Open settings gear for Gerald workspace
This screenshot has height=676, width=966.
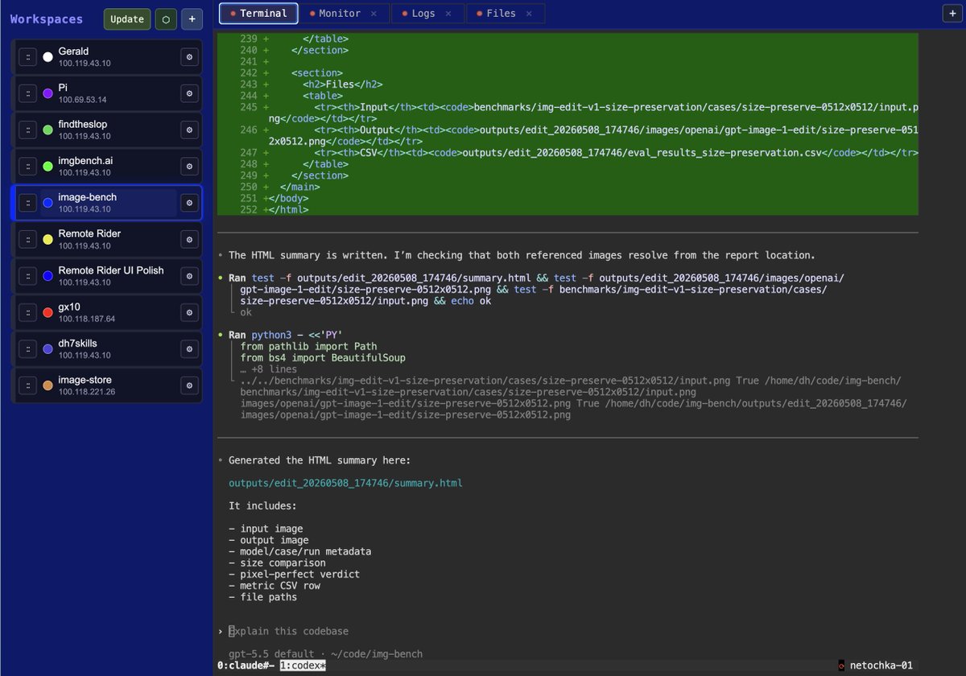coord(189,57)
